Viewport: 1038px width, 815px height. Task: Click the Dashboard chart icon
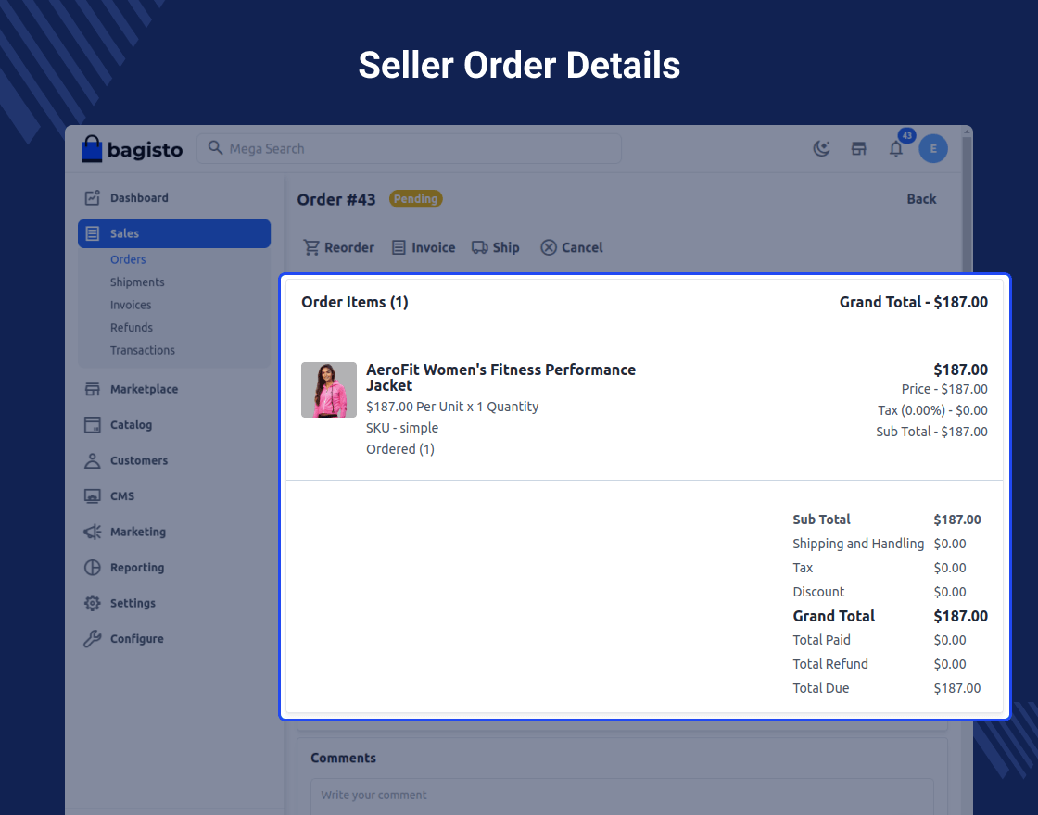[92, 197]
